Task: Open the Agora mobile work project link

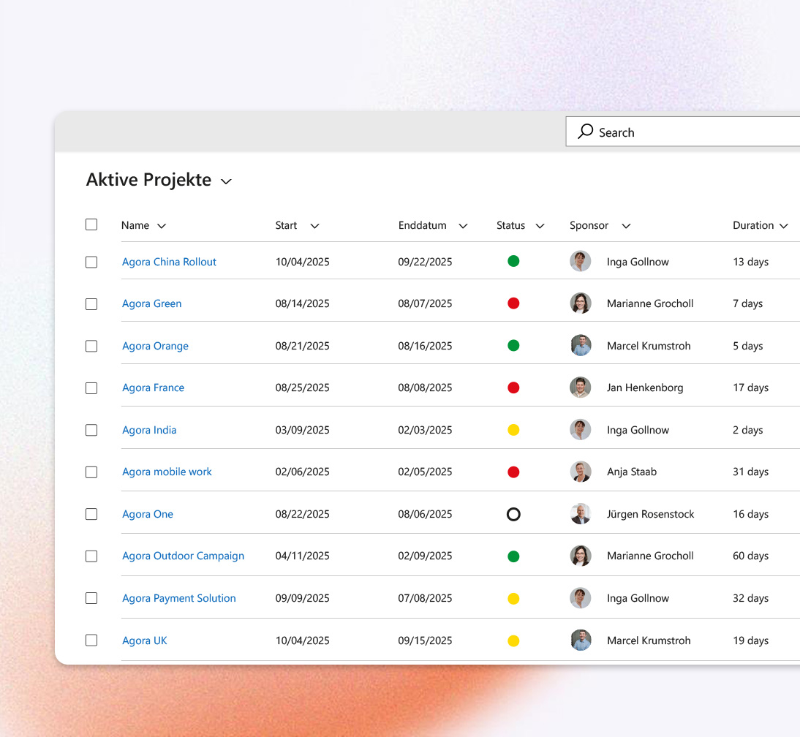Action: coord(167,472)
